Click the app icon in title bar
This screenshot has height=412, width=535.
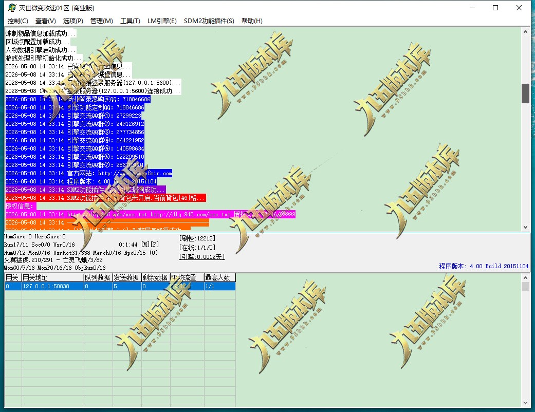12,8
